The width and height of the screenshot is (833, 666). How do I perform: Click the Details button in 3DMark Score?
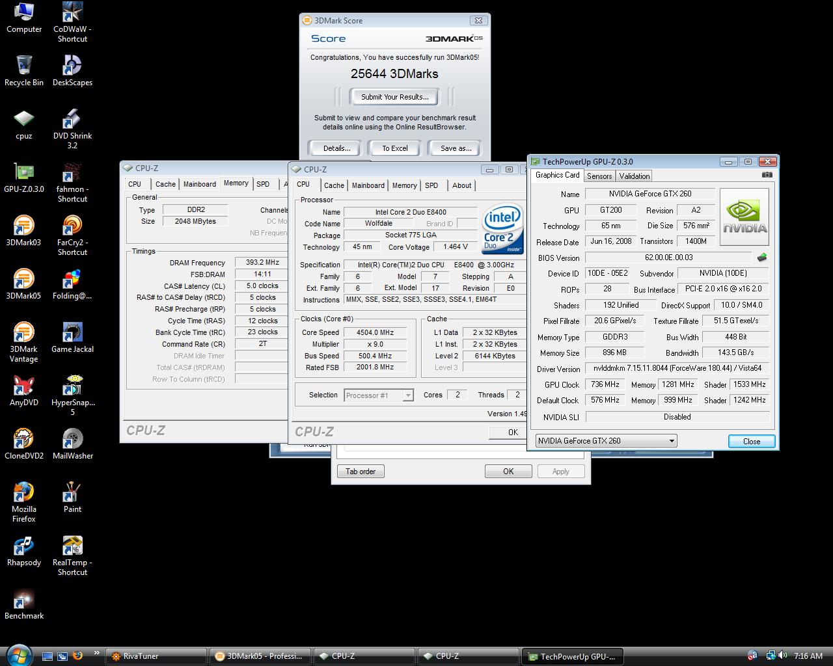point(337,148)
